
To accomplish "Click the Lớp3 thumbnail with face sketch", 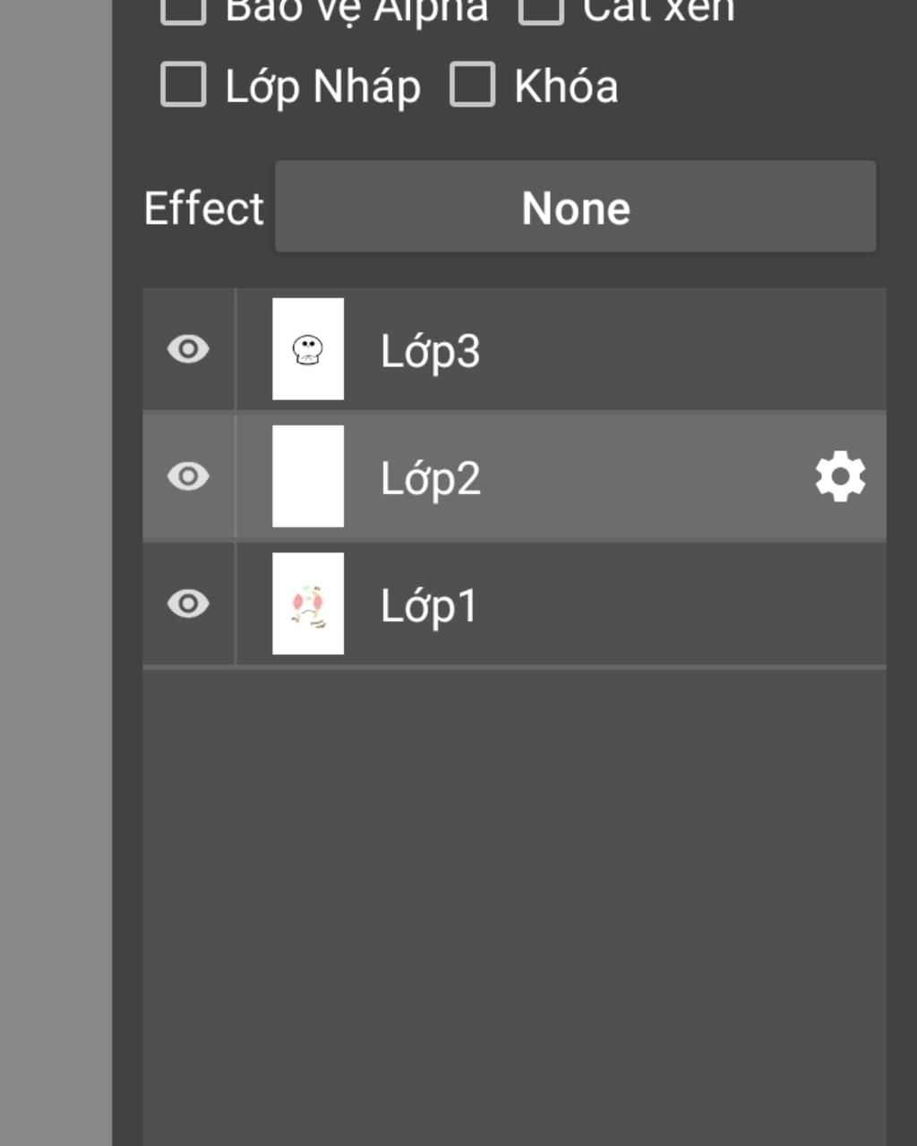I will [x=308, y=349].
